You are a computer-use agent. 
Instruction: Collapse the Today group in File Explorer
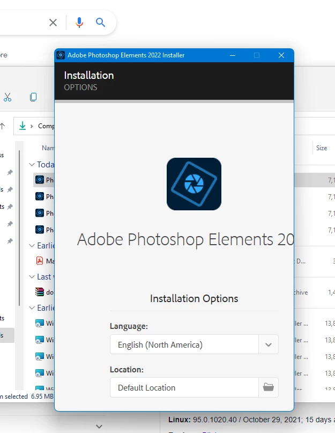coord(32,165)
